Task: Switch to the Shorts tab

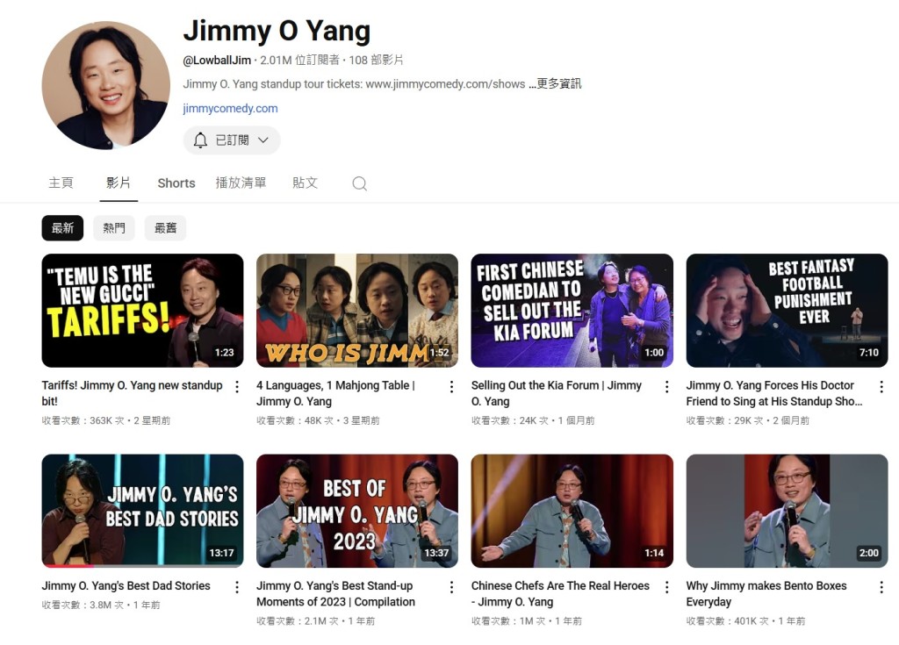Action: click(x=176, y=183)
